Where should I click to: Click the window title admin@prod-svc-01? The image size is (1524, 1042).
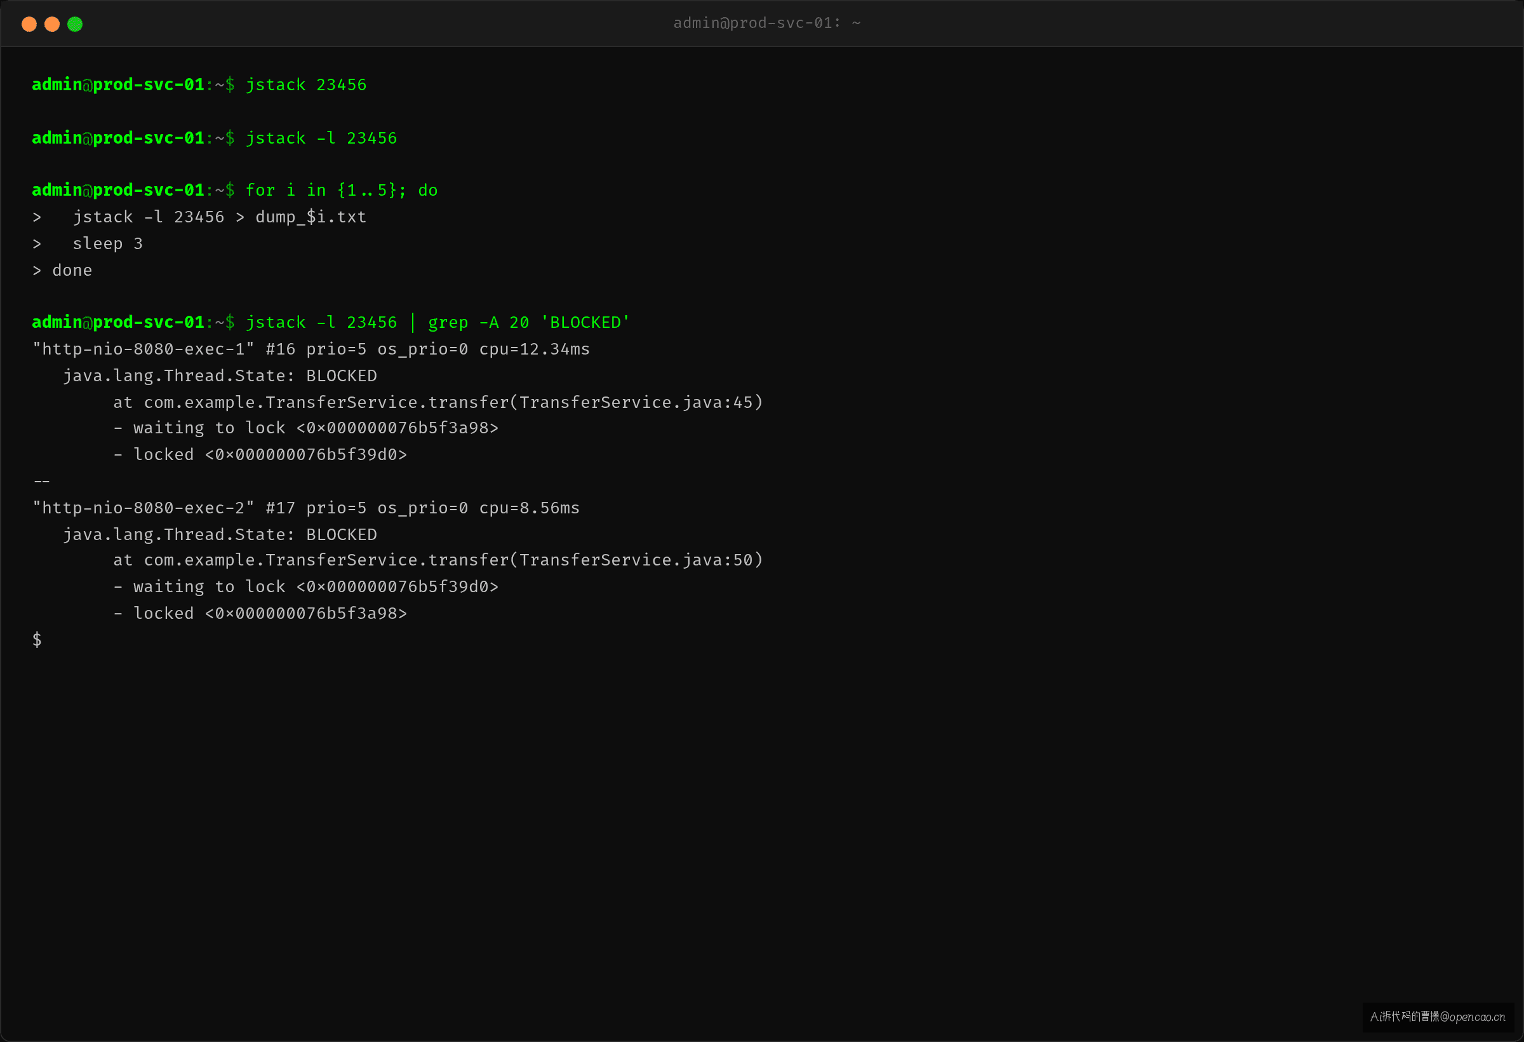pyautogui.click(x=766, y=24)
